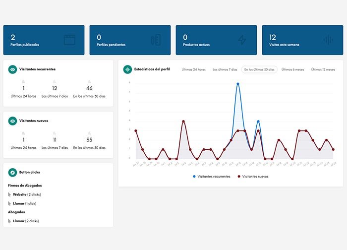This screenshot has width=347, height=250.
Task: Click the browser window icon on Perfiles publicados card
Action: pos(69,40)
